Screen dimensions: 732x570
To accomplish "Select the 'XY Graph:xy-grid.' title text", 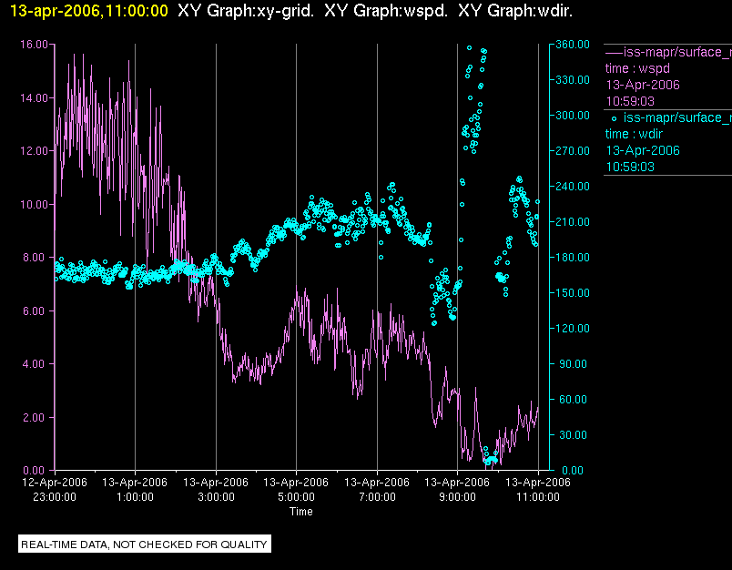I will [246, 11].
